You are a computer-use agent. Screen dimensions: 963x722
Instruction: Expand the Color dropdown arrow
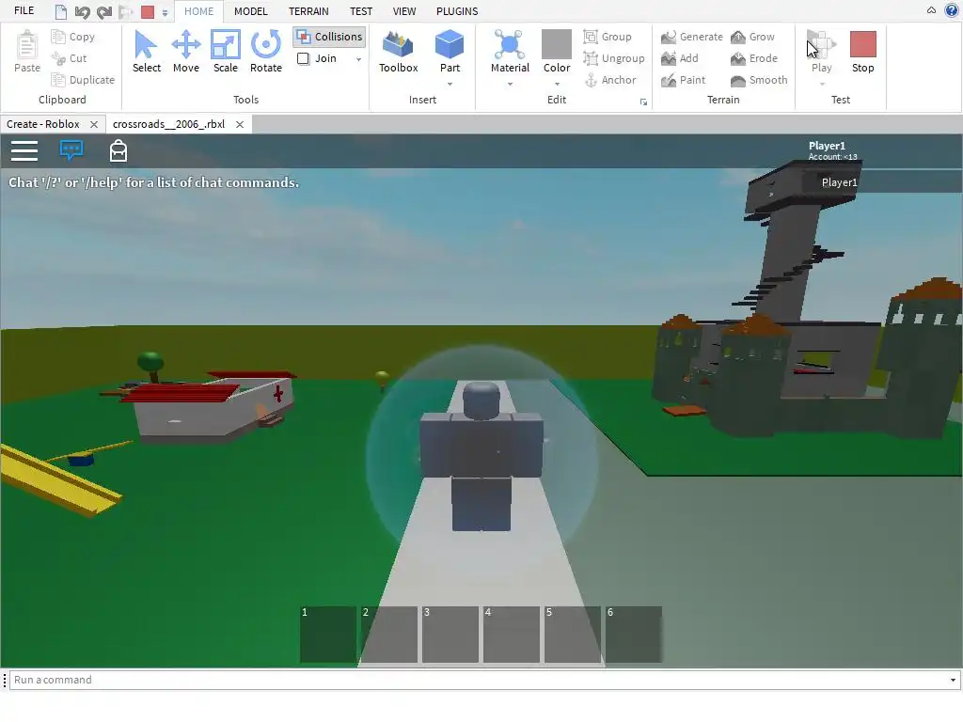(x=557, y=84)
